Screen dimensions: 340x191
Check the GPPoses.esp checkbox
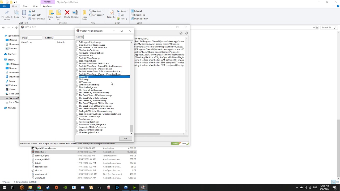(78, 82)
